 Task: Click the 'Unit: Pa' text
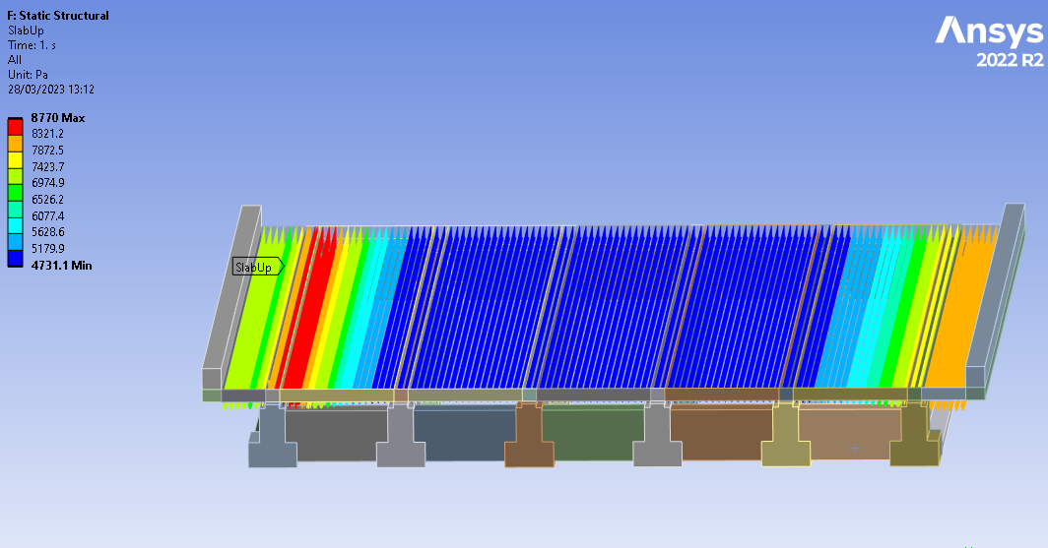(x=28, y=75)
